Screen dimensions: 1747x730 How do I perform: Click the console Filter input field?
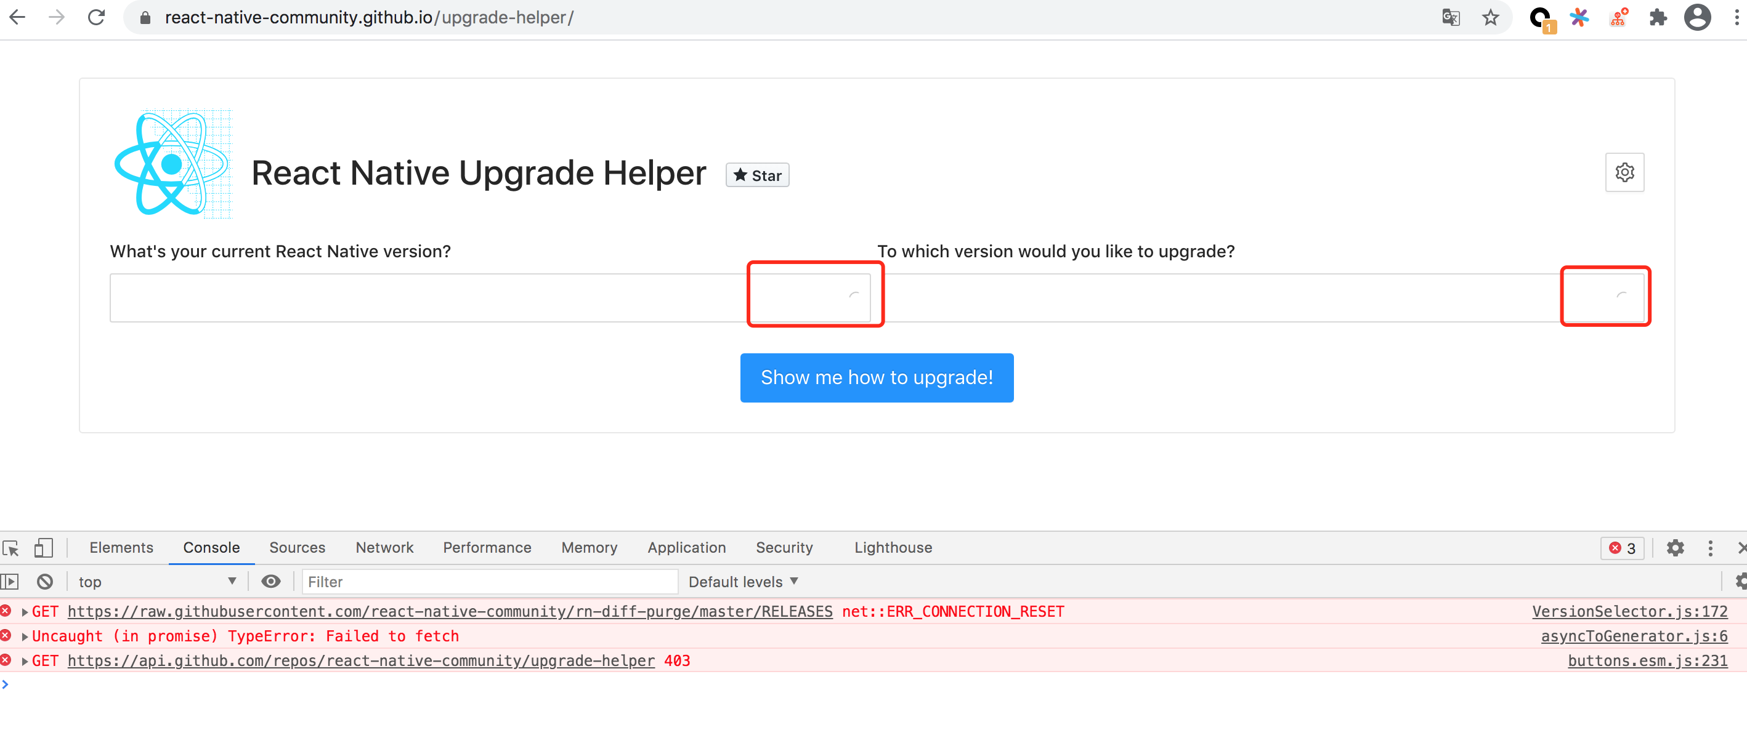point(488,581)
